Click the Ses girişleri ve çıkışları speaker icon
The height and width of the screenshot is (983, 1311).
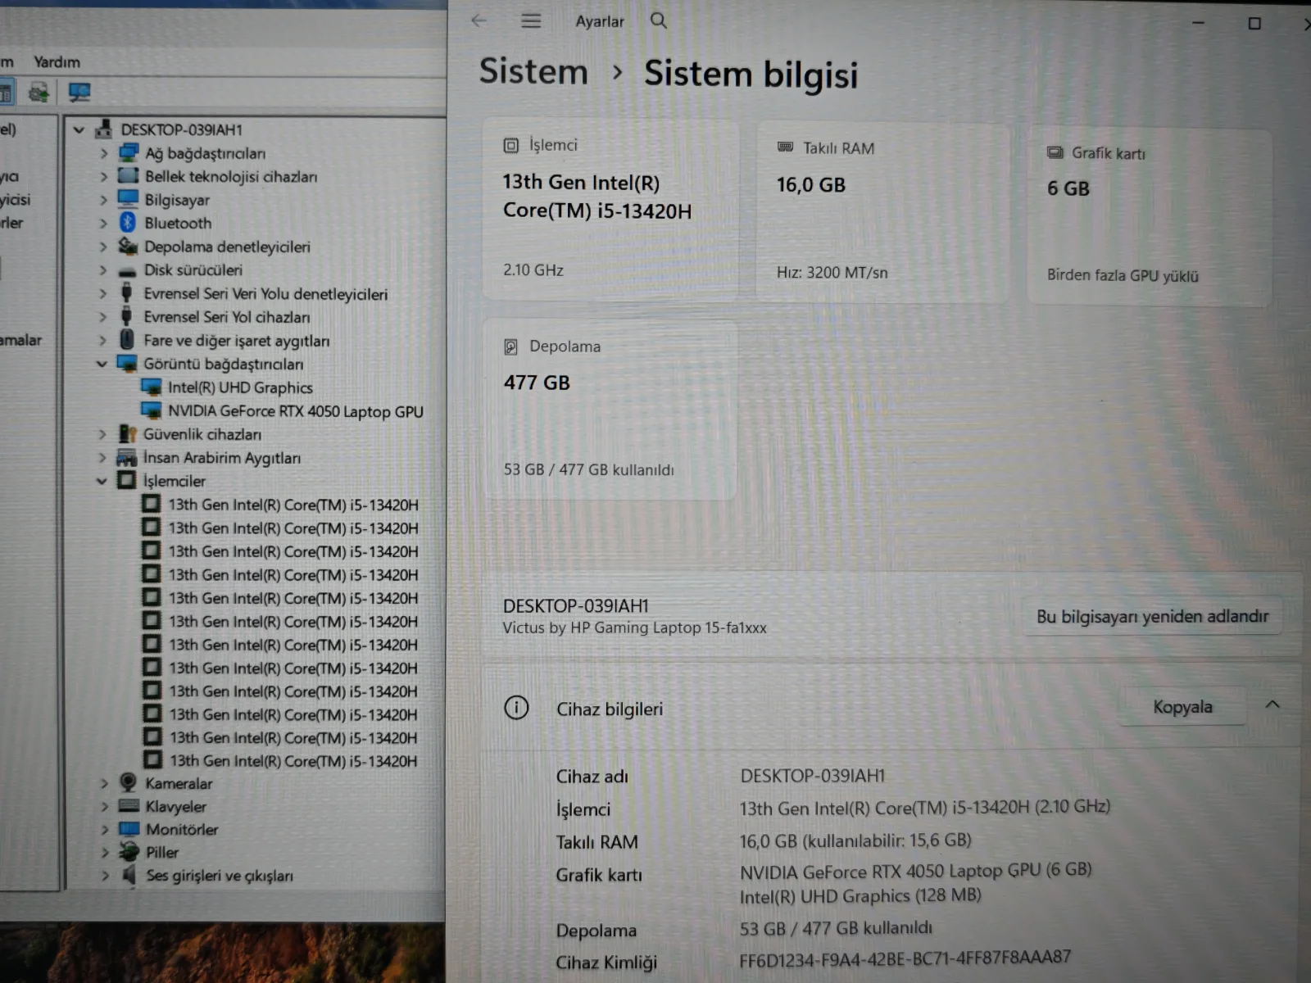click(x=129, y=875)
